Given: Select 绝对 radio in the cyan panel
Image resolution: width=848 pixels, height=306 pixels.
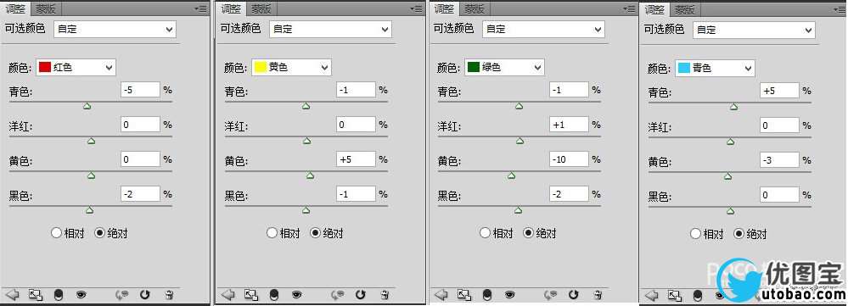Looking at the screenshot, I should [750, 234].
